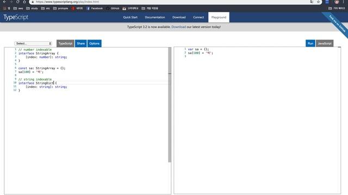This screenshot has width=348, height=195.
Task: Open the bookmark right of GitHub
Action: (130, 9)
